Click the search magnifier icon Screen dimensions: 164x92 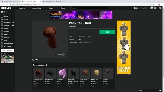[70, 8]
